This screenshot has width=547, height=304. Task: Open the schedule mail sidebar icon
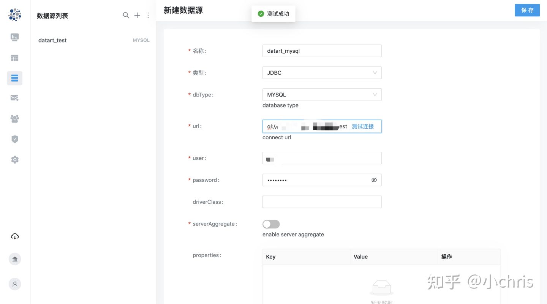pos(15,98)
